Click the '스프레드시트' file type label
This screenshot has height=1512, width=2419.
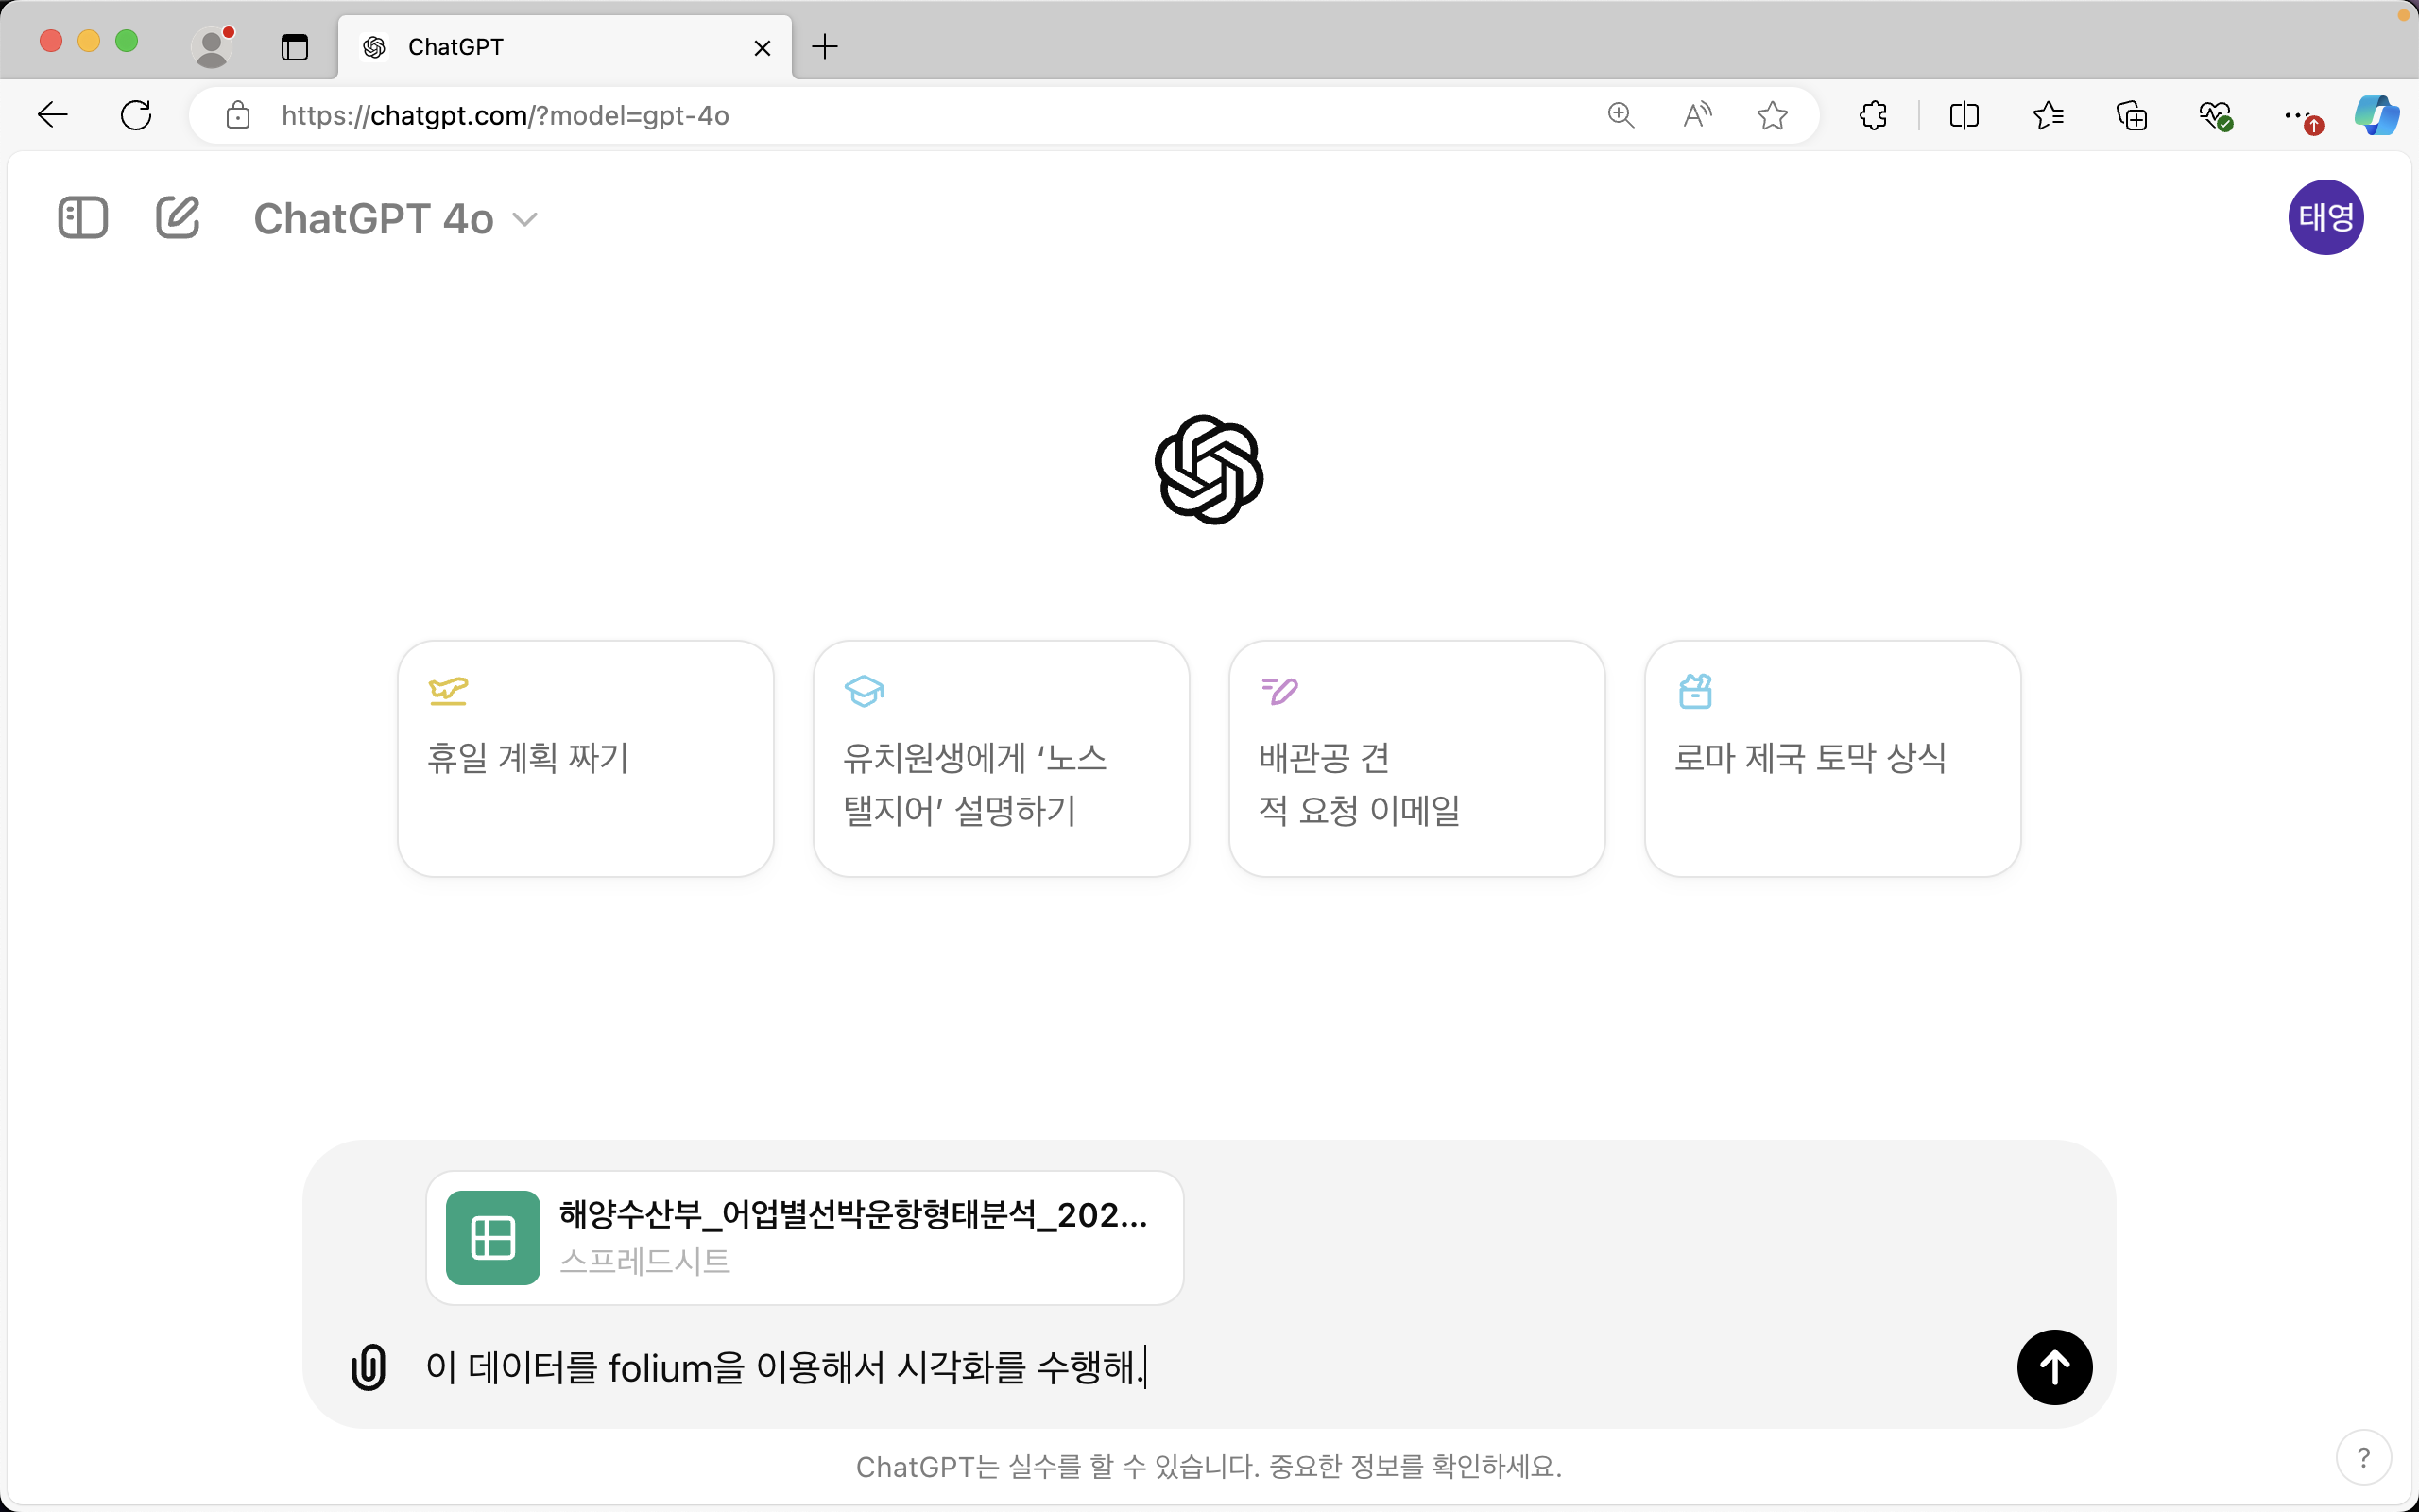point(644,1260)
